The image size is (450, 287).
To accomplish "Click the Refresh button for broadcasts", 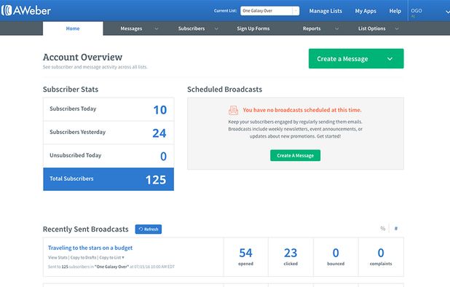I will 149,229.
